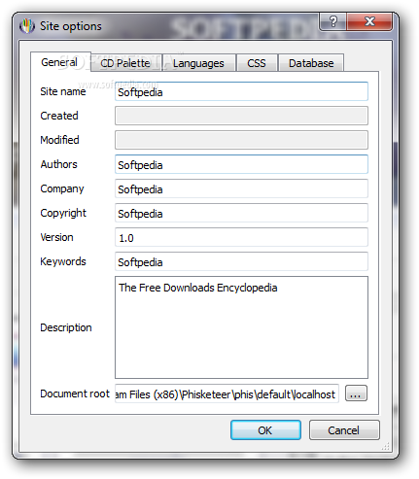Click the Copyright label
This screenshot has width=419, height=479.
(63, 213)
